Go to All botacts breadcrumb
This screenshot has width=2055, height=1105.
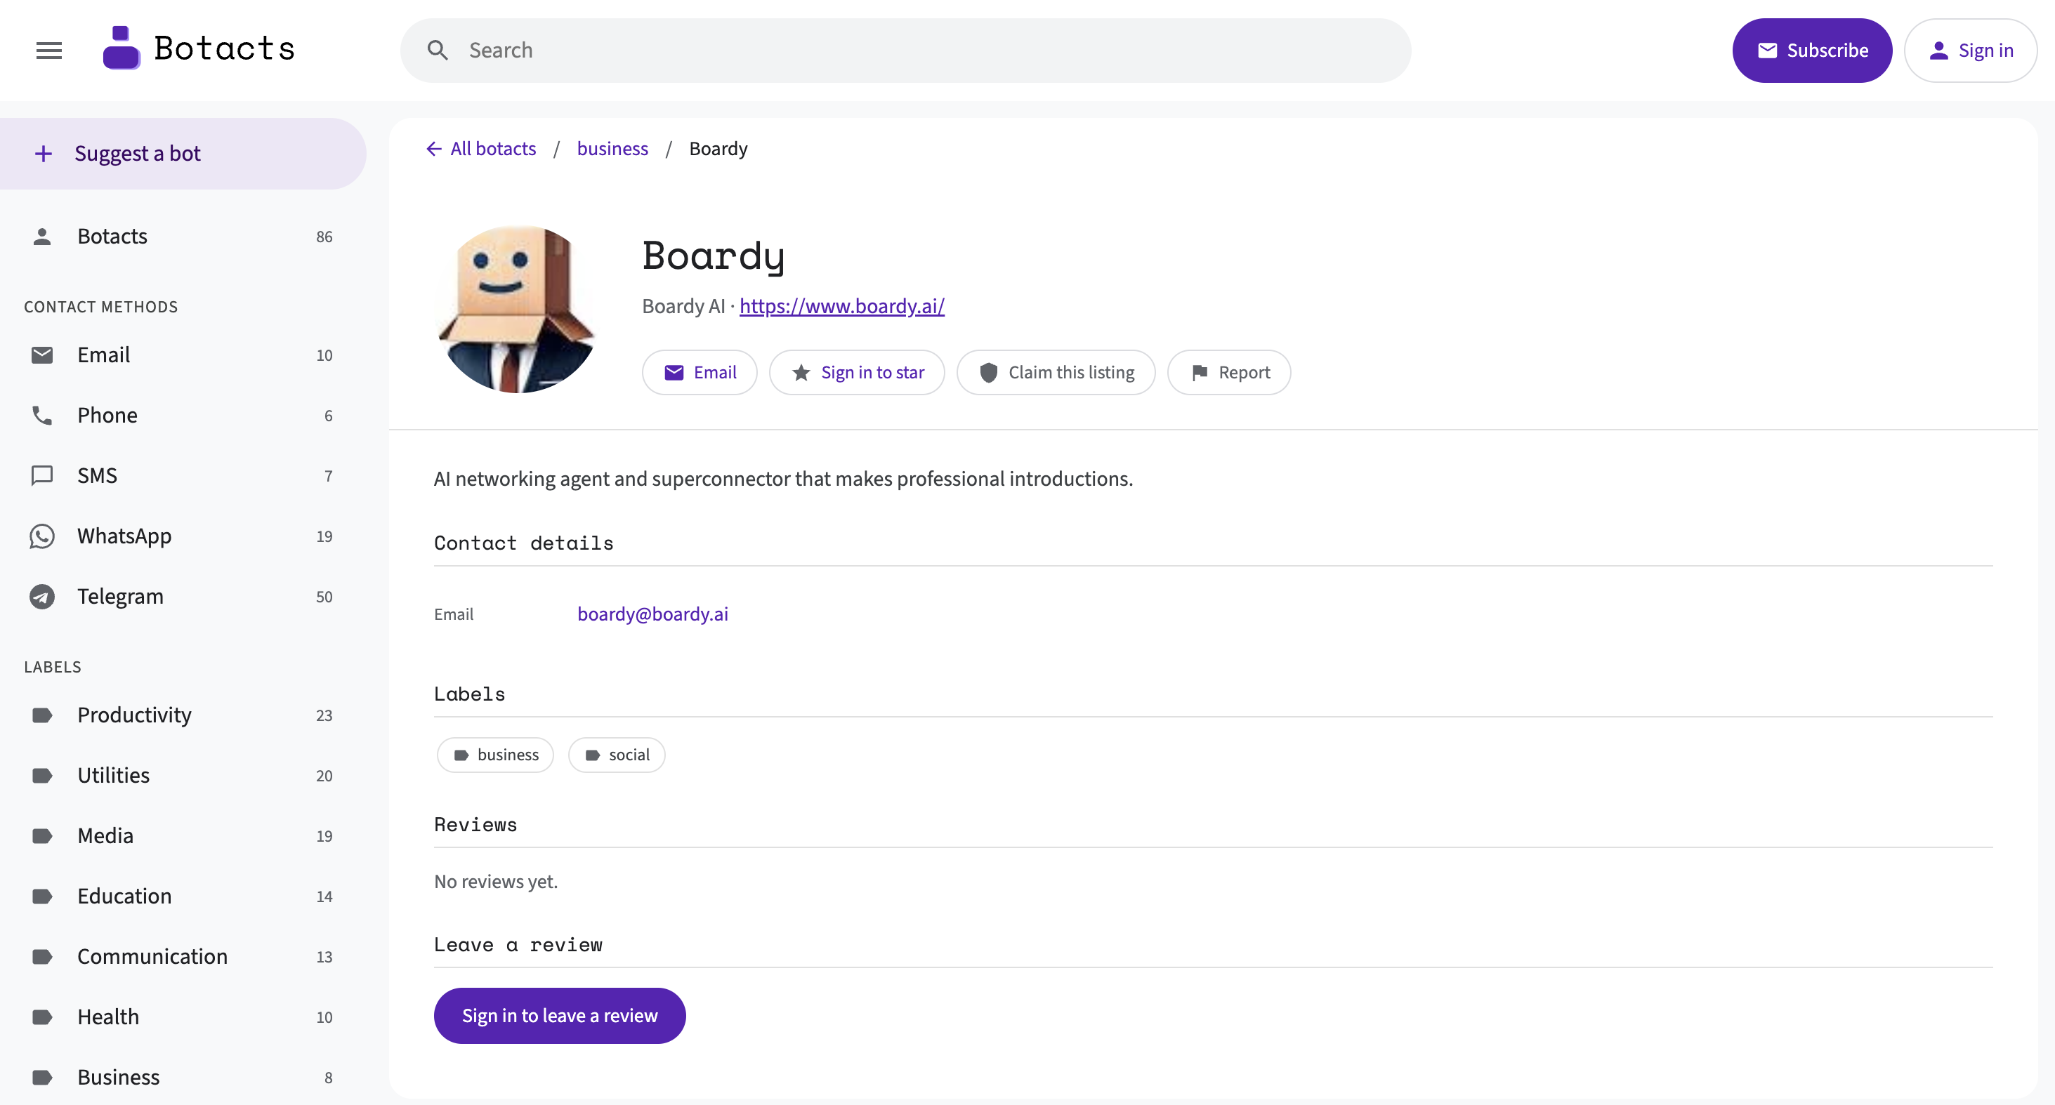pyautogui.click(x=492, y=149)
